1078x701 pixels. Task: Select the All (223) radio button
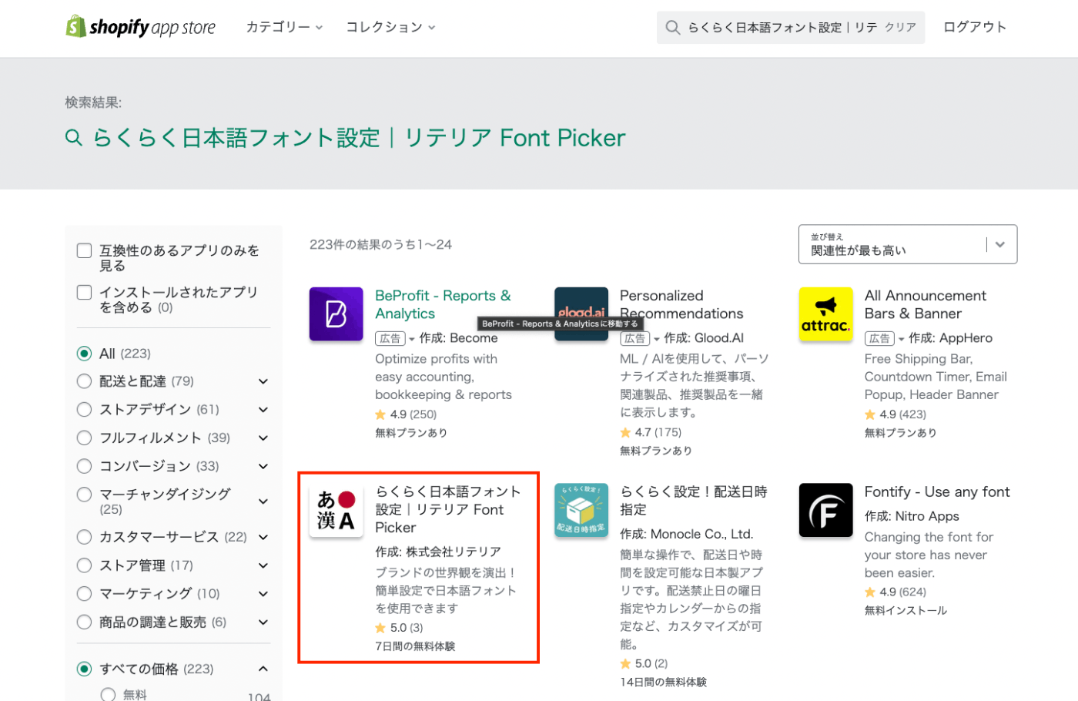click(85, 354)
